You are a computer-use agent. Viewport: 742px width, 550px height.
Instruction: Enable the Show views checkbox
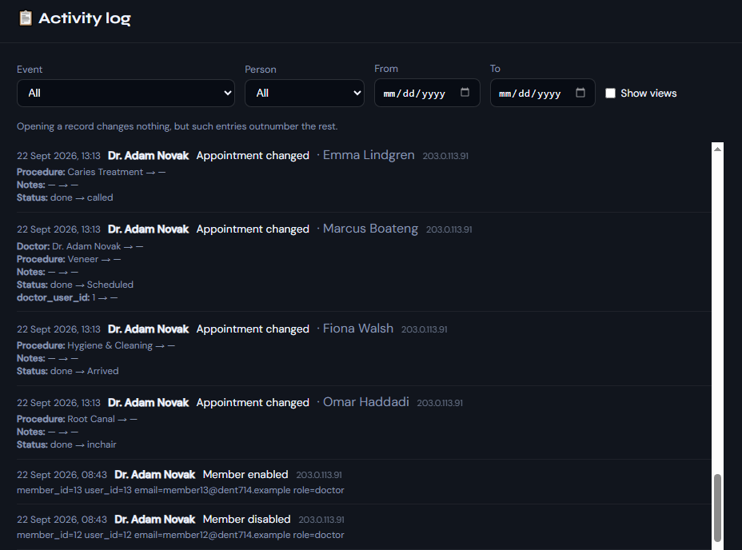pyautogui.click(x=610, y=94)
